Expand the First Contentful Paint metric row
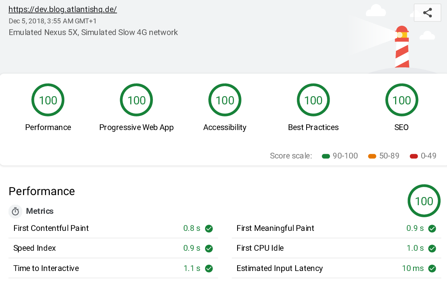Screen dimensions: 447x285 click(51, 229)
